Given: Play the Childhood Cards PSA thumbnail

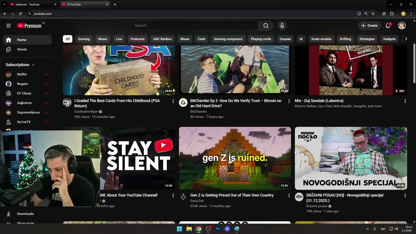Looking at the screenshot, I should tap(119, 70).
